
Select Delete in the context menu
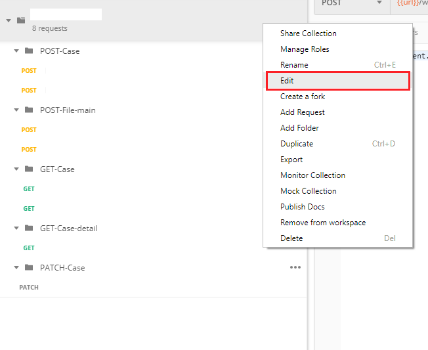tap(291, 238)
